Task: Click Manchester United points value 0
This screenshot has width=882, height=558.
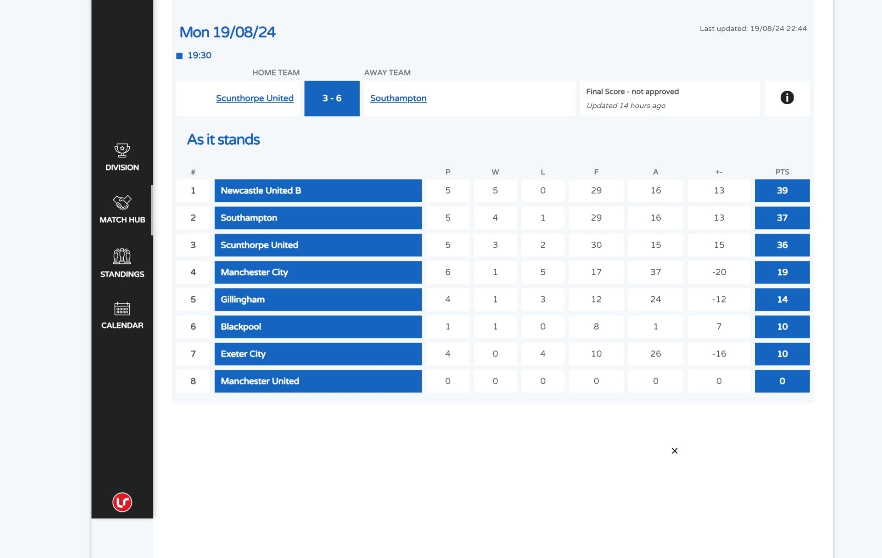Action: [x=782, y=381]
